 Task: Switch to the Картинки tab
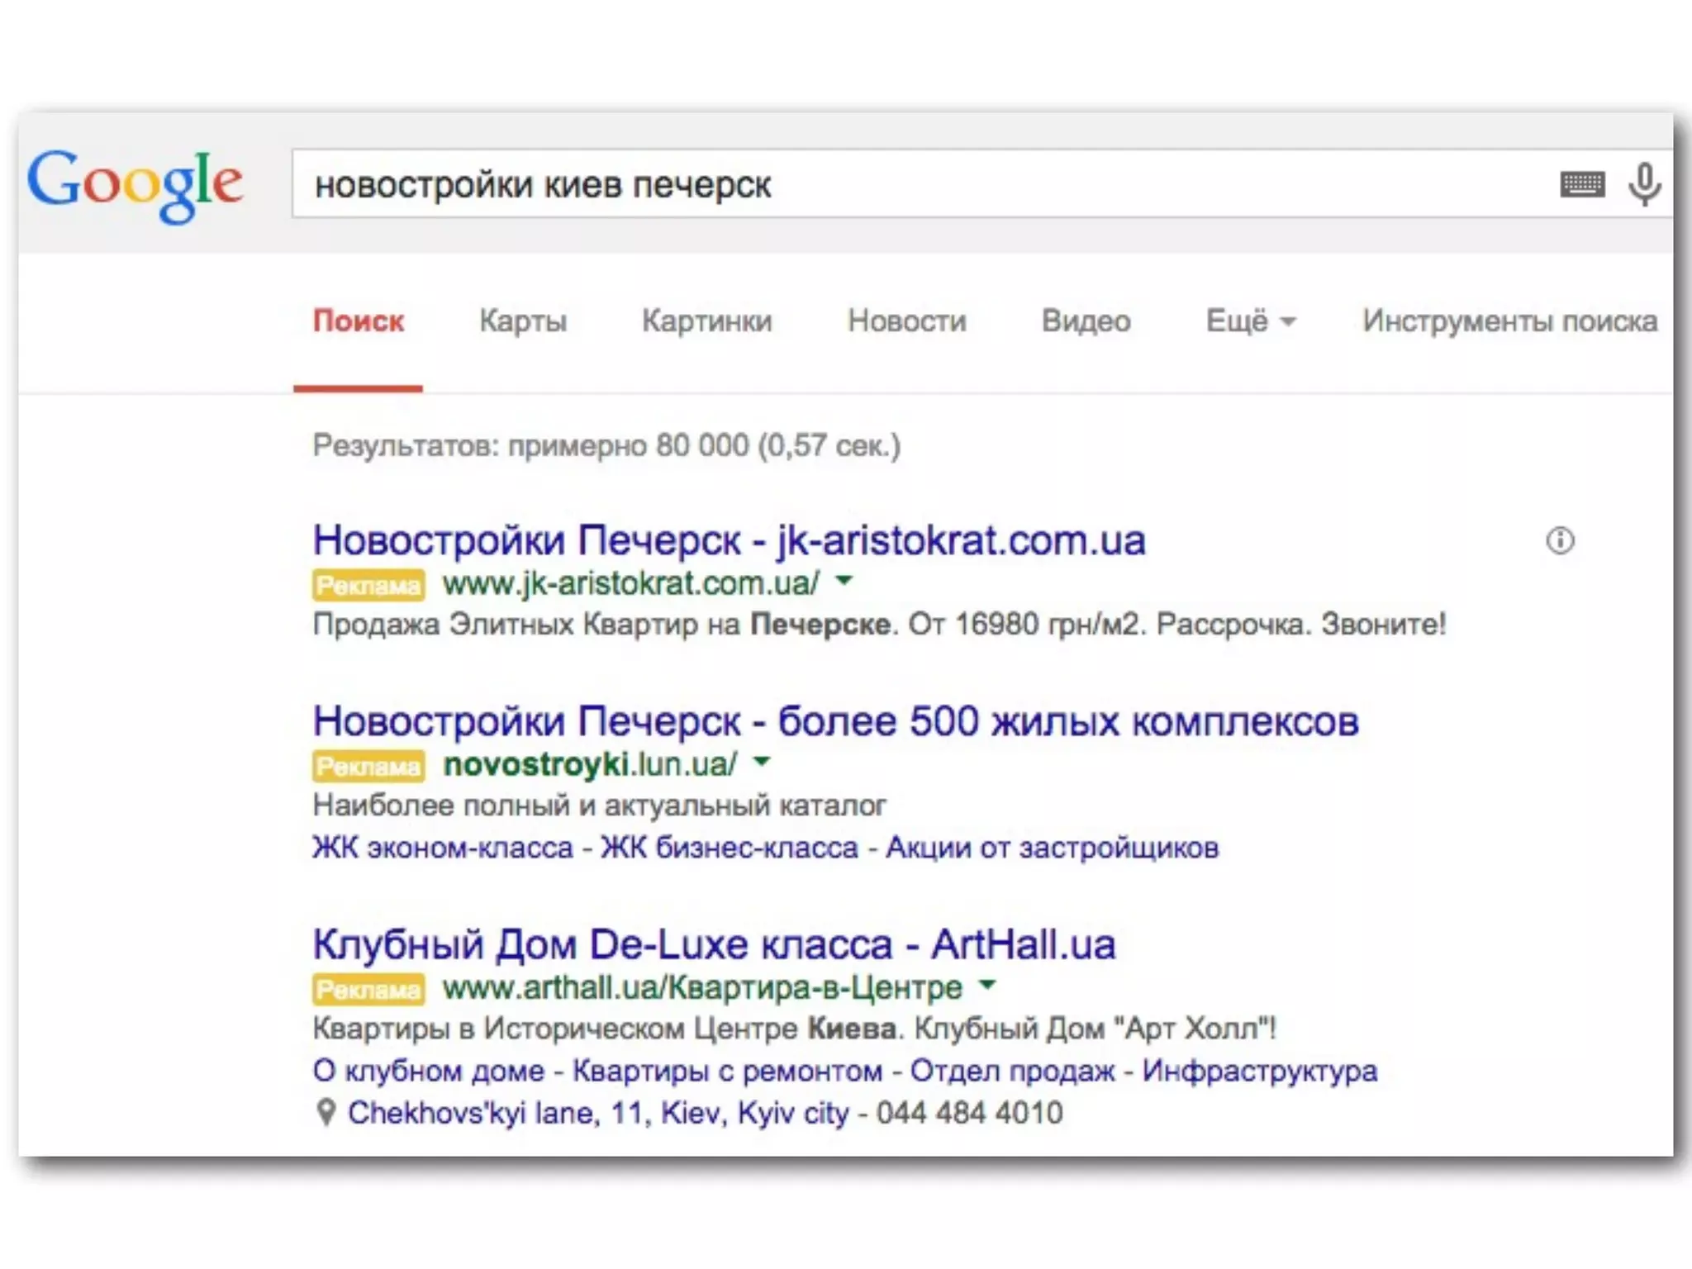tap(706, 321)
